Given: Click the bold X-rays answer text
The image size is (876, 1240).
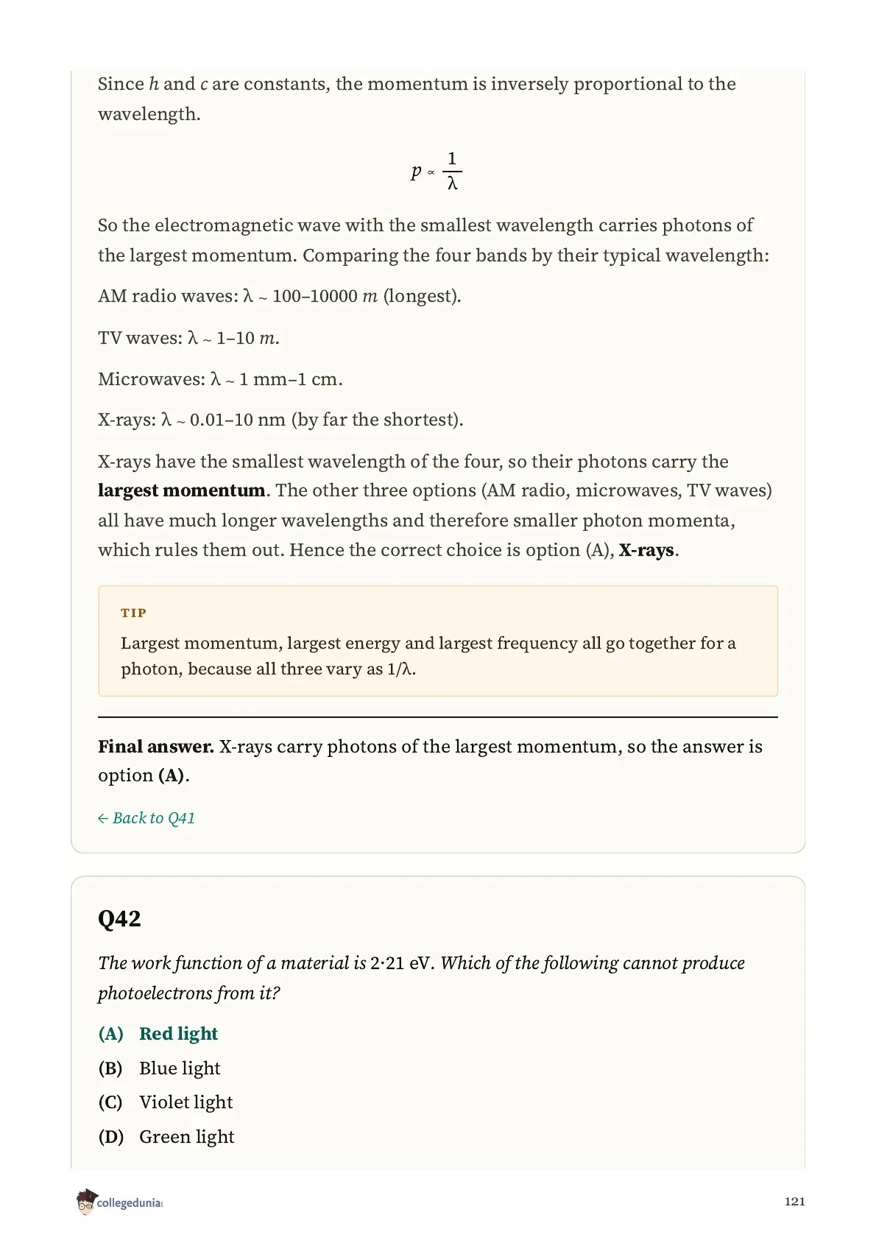Looking at the screenshot, I should 646,551.
